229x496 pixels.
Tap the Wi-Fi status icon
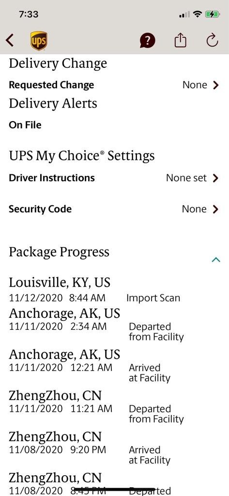click(198, 14)
